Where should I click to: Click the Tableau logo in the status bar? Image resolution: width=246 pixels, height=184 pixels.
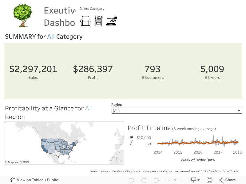coord(12,180)
